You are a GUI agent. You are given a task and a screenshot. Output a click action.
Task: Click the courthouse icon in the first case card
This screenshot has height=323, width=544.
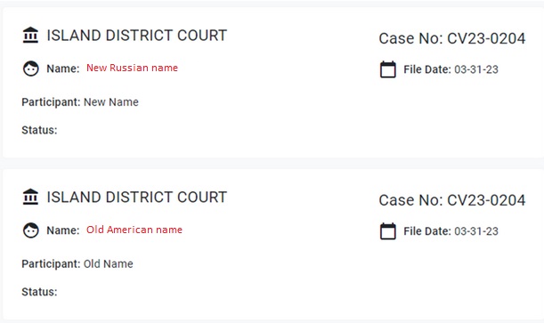click(x=30, y=35)
